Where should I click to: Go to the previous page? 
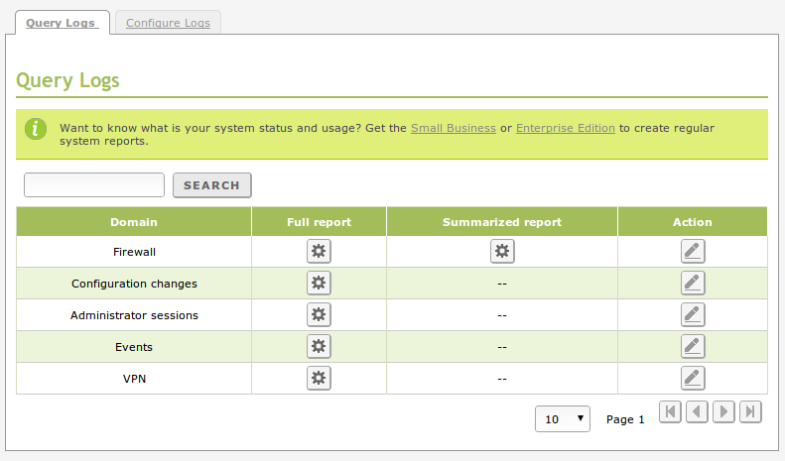pos(697,411)
